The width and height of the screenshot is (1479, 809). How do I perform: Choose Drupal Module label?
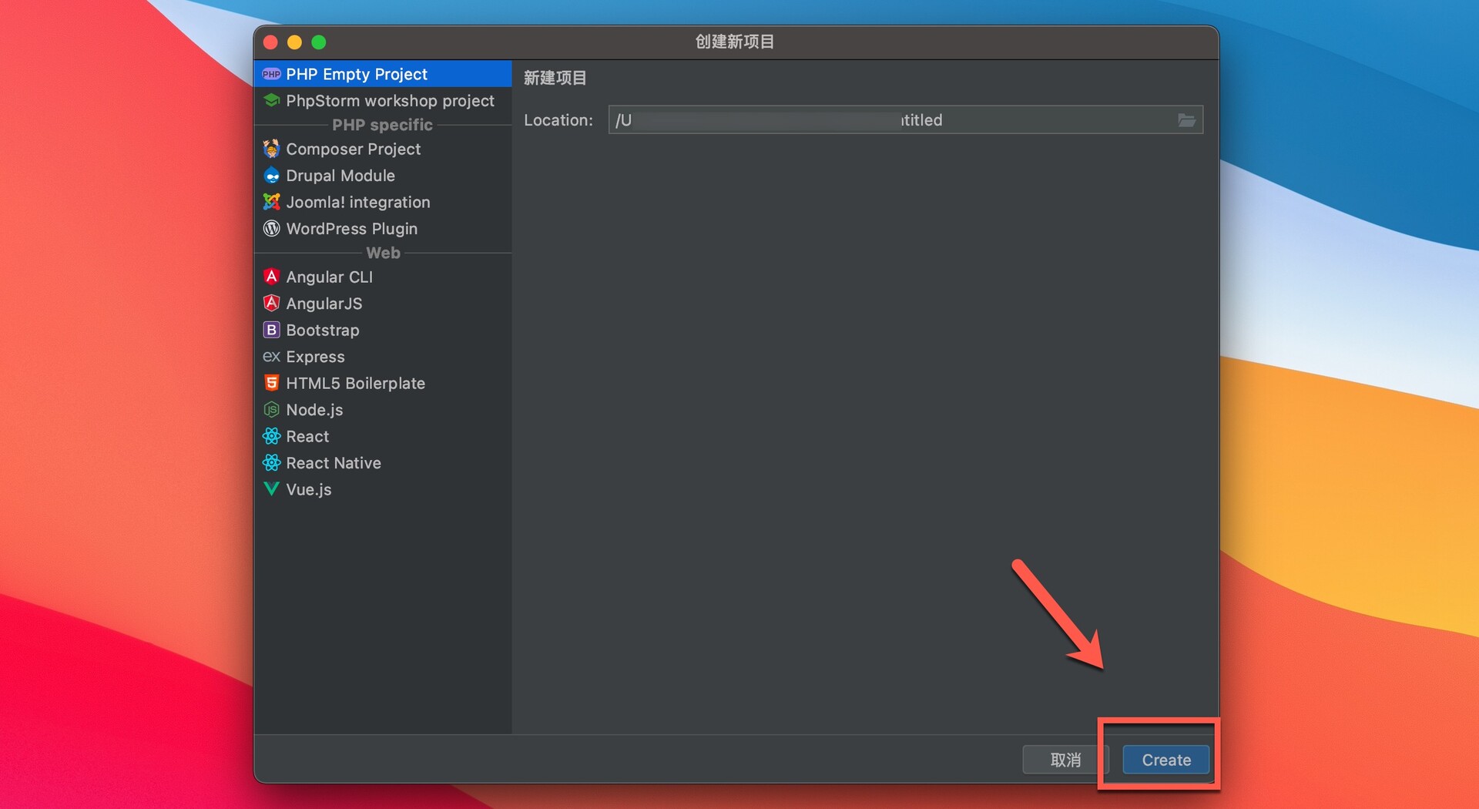[340, 176]
